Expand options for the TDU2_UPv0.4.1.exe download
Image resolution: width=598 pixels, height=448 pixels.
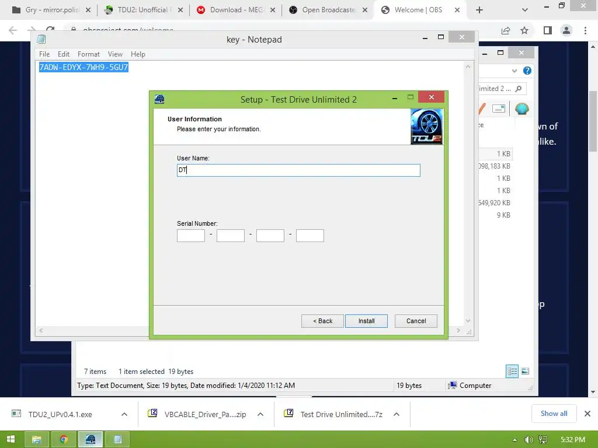(124, 414)
